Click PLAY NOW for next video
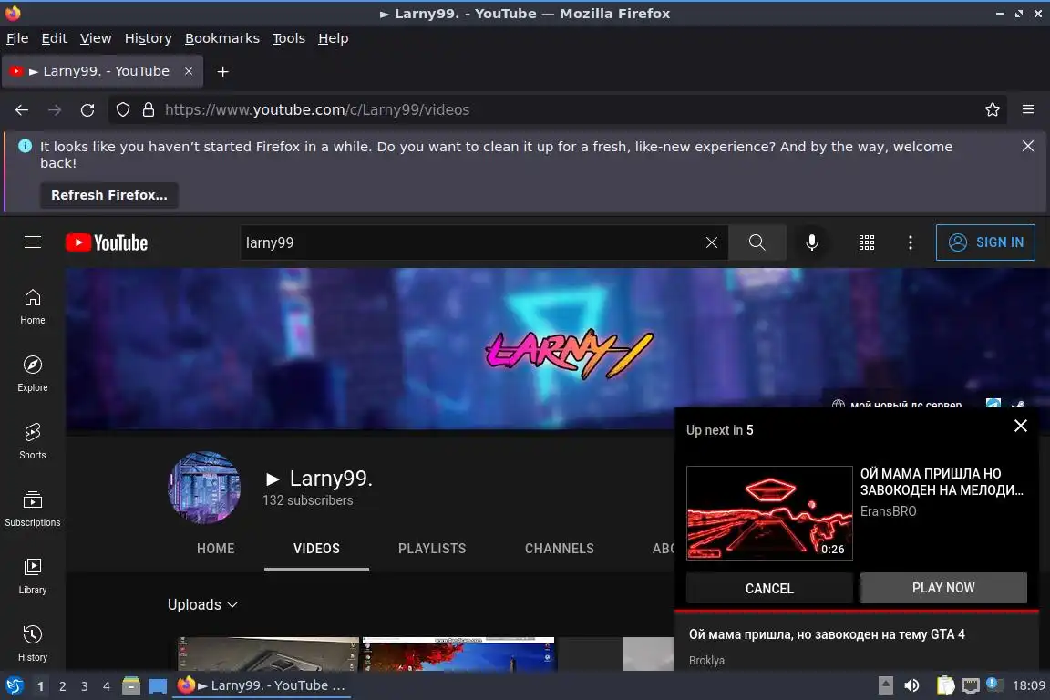 pos(942,588)
